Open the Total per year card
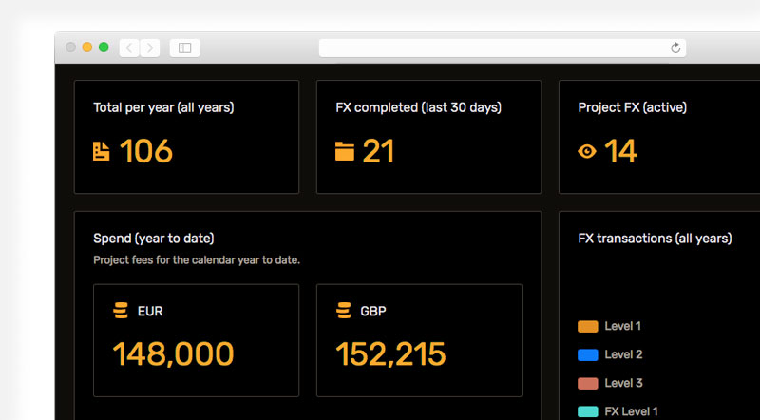The height and width of the screenshot is (420, 760). [186, 137]
